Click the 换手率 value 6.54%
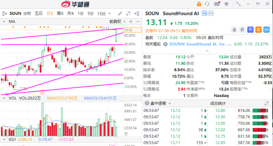 pyautogui.click(x=180, y=70)
